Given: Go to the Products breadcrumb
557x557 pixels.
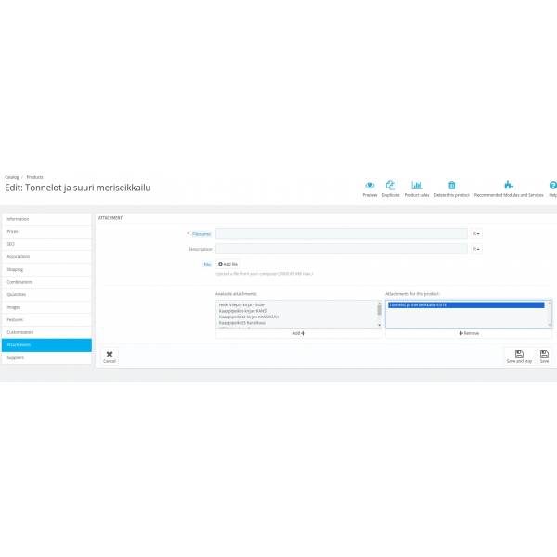Looking at the screenshot, I should (x=35, y=177).
